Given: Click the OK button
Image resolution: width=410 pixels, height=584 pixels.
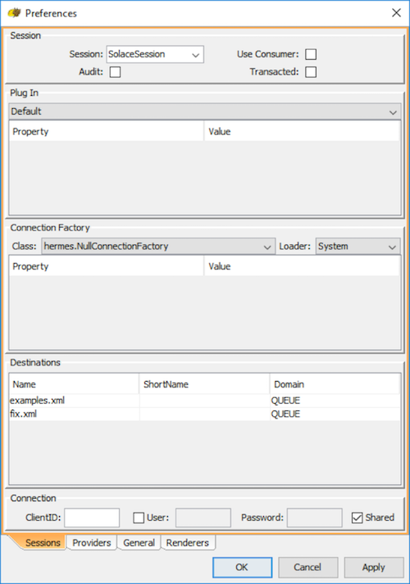Looking at the screenshot, I should coord(242,568).
